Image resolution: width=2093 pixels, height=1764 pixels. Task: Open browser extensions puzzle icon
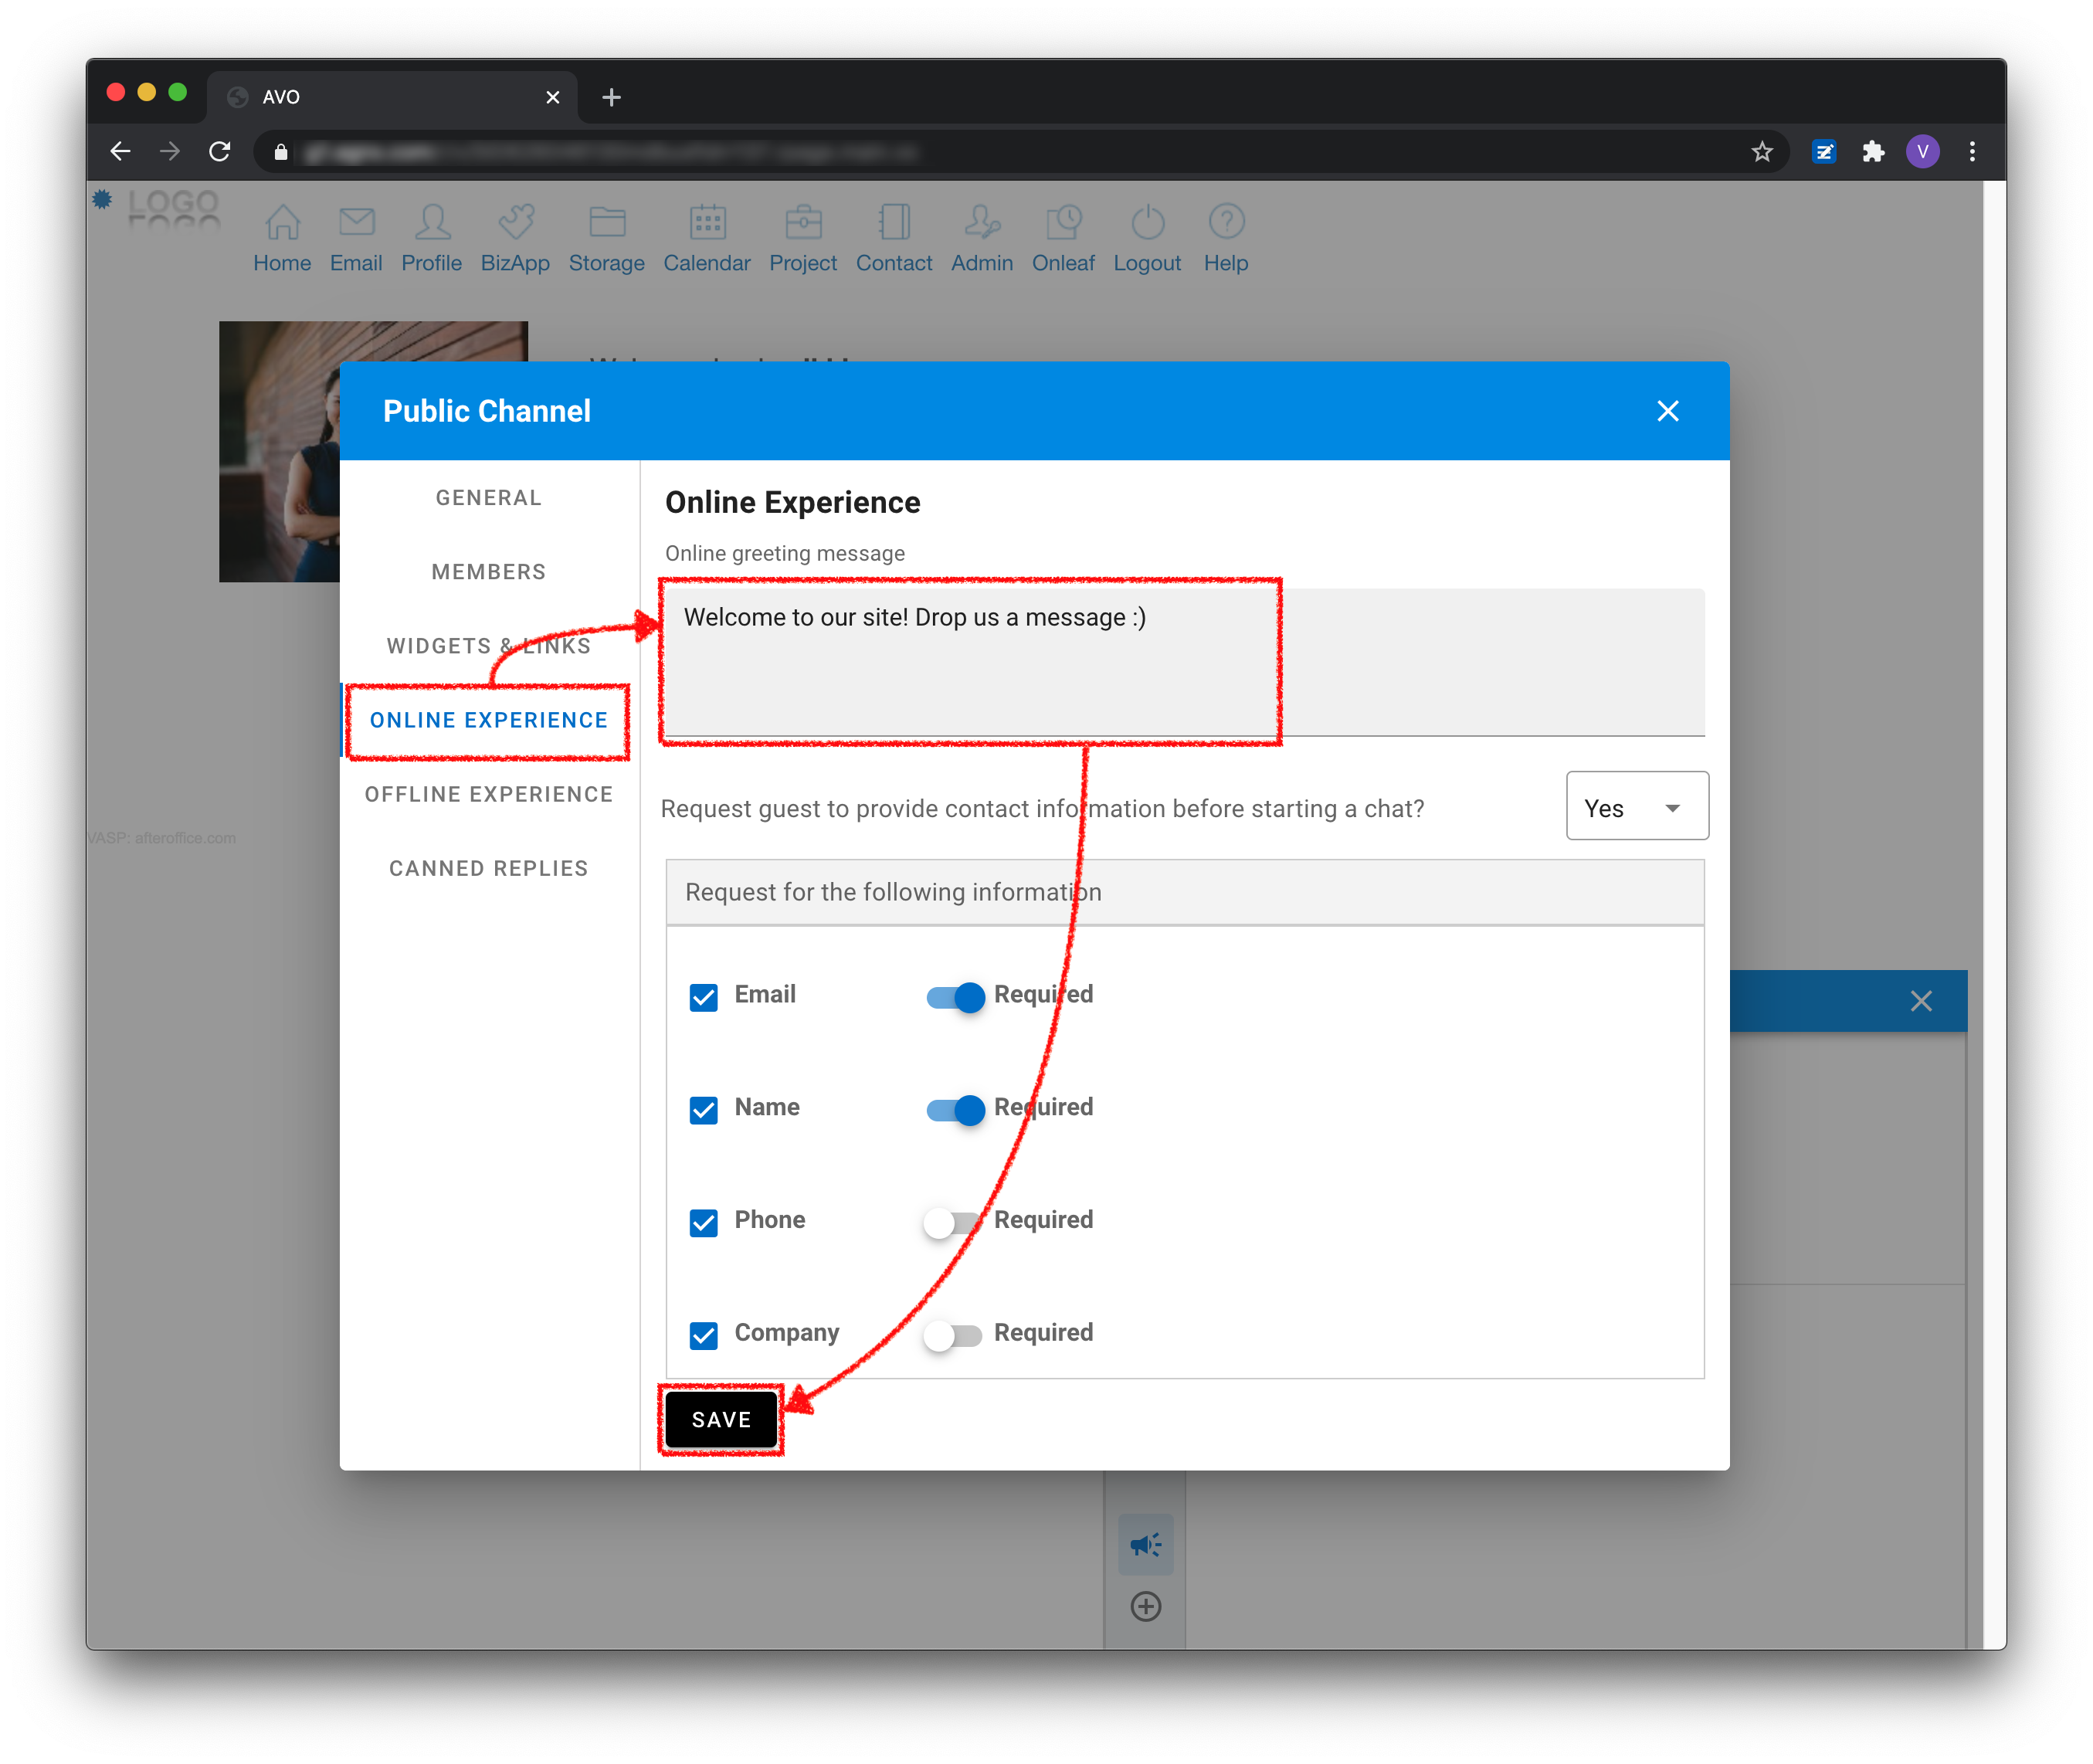pos(1873,152)
